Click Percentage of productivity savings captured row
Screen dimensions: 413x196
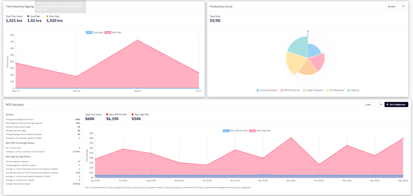point(43,123)
